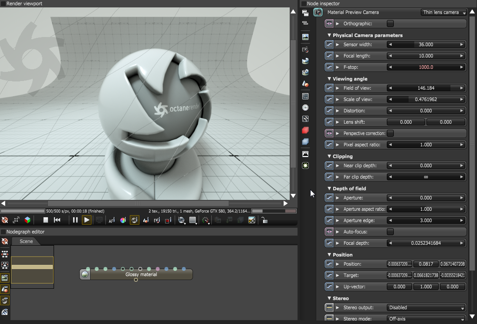Pause the render
The width and height of the screenshot is (477, 324).
click(75, 220)
